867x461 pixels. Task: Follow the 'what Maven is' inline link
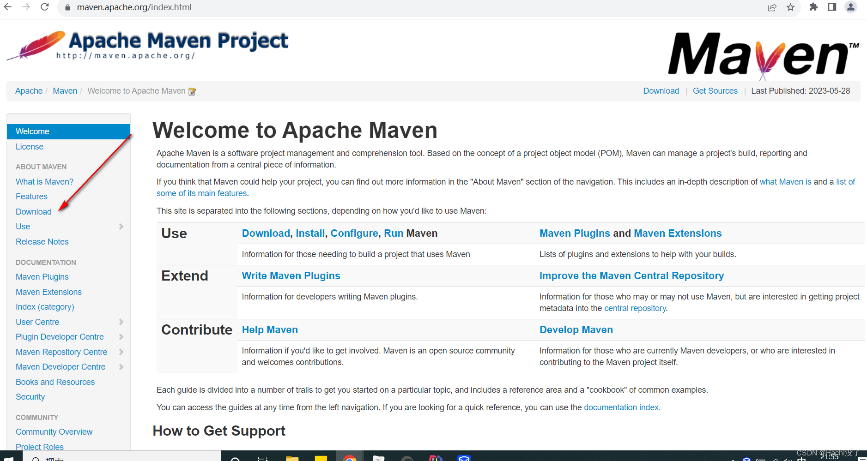(x=786, y=182)
